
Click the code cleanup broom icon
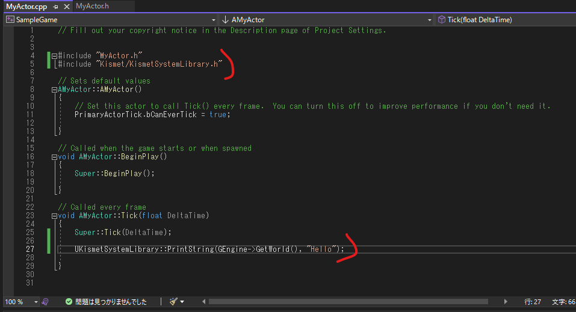(173, 302)
